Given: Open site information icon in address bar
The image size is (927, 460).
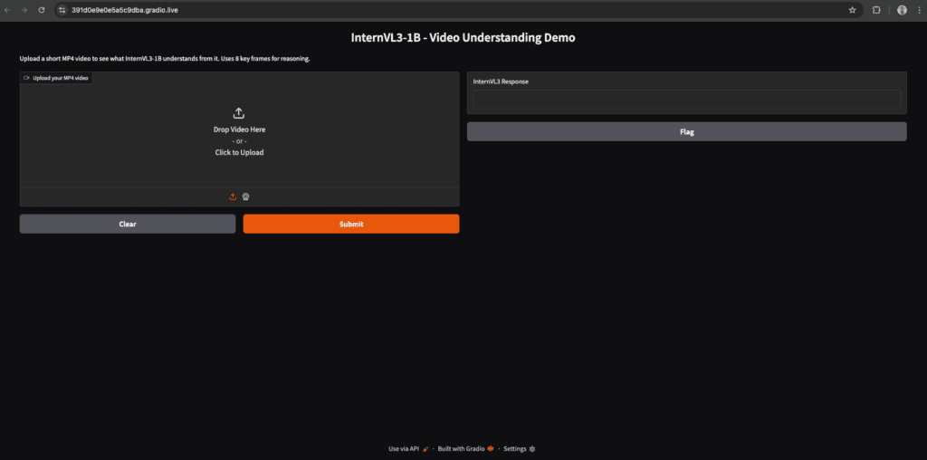Looking at the screenshot, I should [62, 10].
